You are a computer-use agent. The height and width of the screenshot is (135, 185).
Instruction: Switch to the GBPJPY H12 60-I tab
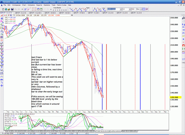pyautogui.click(x=35, y=13)
